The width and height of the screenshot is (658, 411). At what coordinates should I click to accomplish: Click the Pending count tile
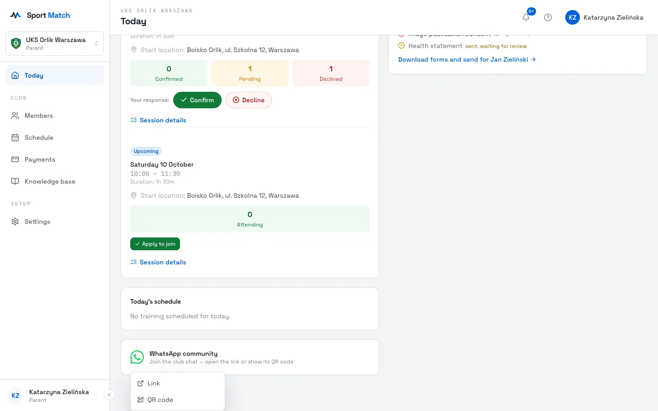point(250,73)
